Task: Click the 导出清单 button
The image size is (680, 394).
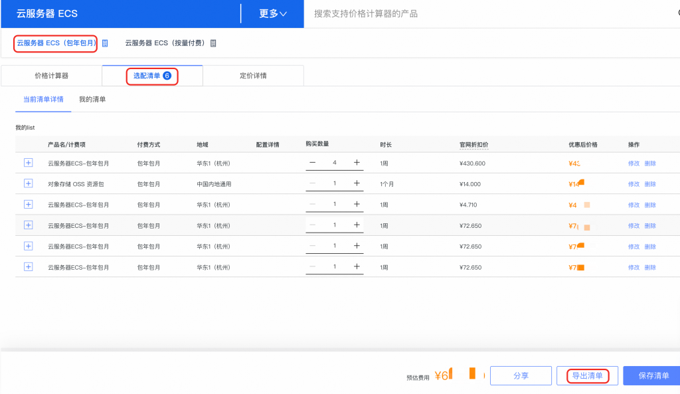Action: click(x=588, y=376)
